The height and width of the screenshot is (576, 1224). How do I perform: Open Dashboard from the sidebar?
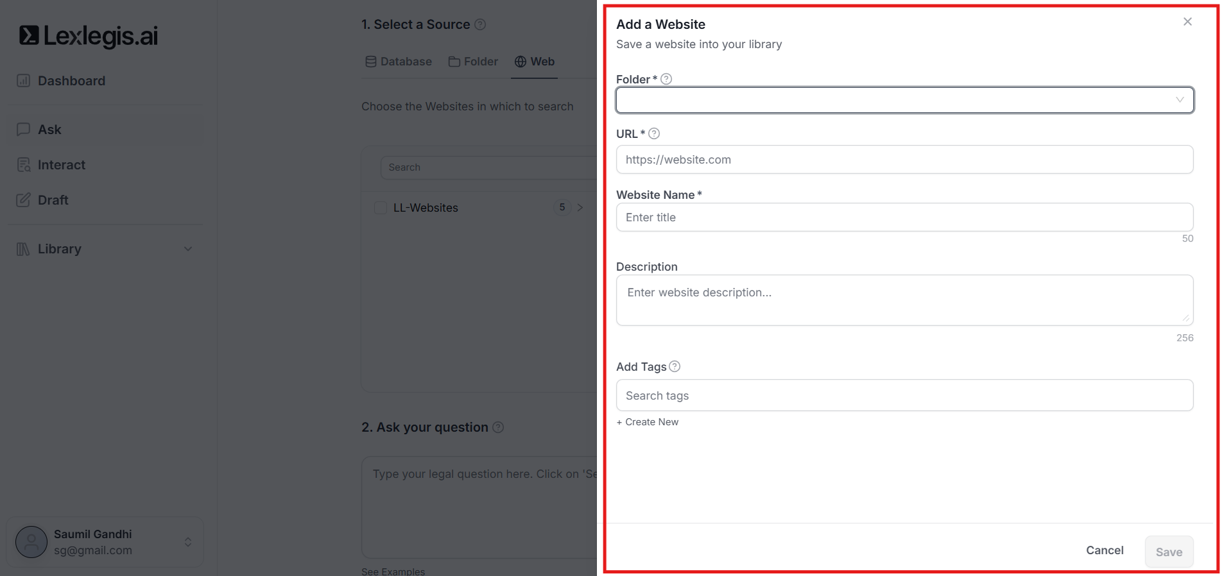point(71,81)
